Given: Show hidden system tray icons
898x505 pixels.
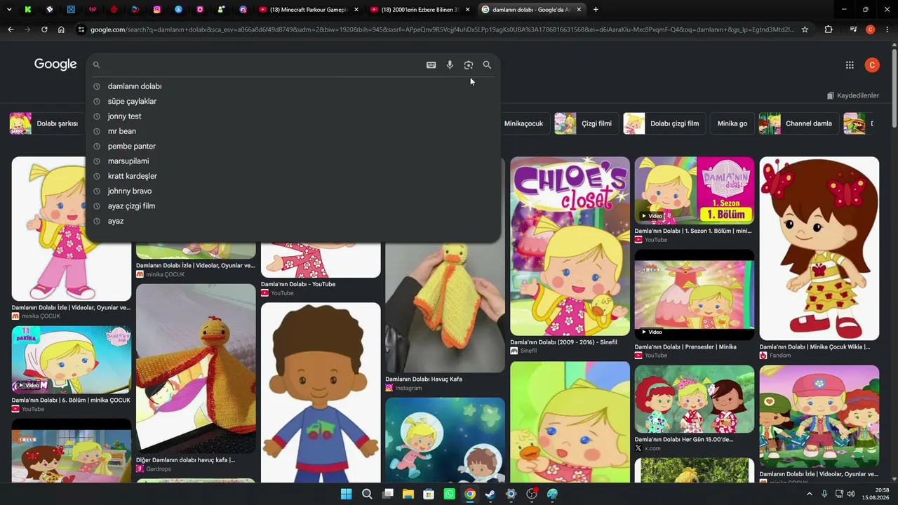Looking at the screenshot, I should click(809, 494).
